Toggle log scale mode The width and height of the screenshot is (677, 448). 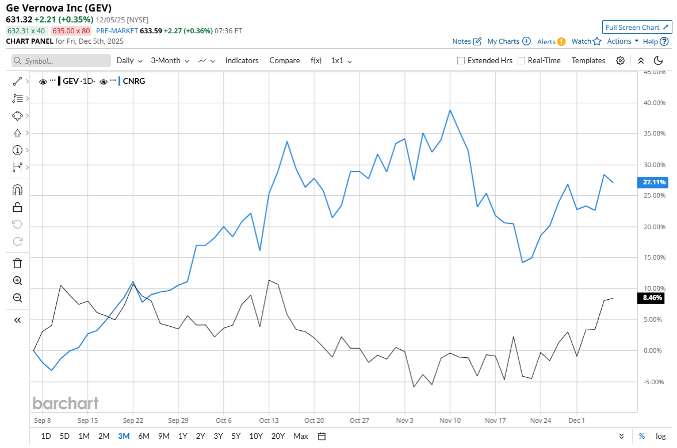(660, 437)
